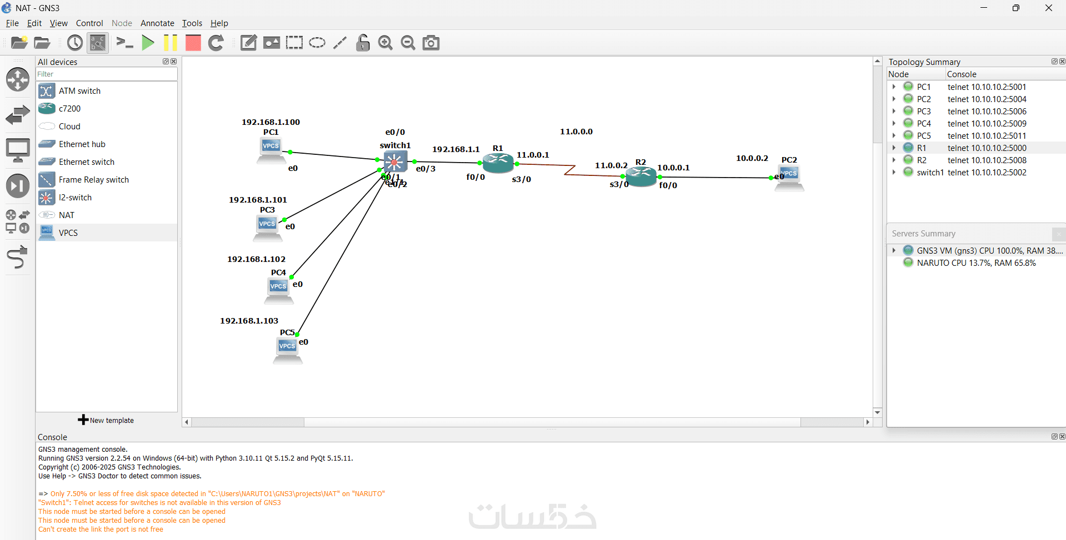Screen dimensions: 1066x540
Task: Click the Console column header
Action: [x=1005, y=74]
